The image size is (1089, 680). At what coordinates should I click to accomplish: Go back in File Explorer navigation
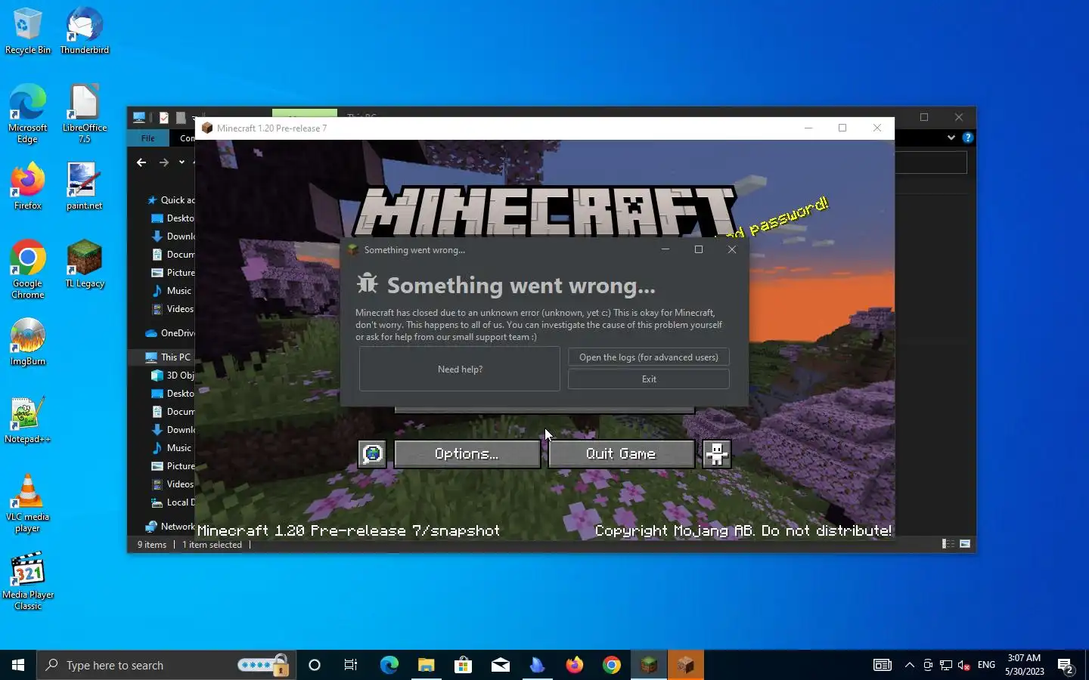coord(141,162)
